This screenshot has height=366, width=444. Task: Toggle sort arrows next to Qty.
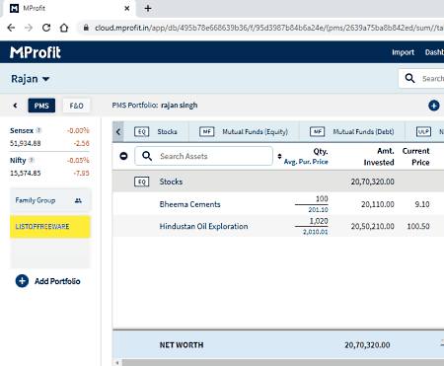(x=279, y=156)
